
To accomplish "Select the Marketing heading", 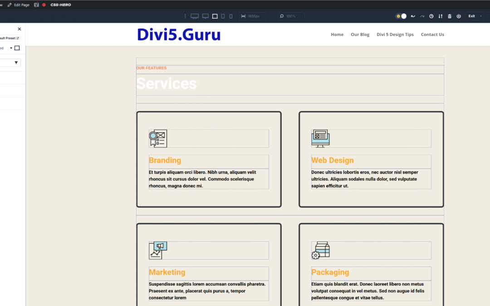I will (167, 272).
